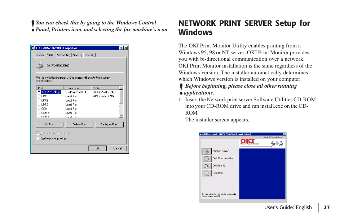Check the LPT2: port checkbox
Image resolution: width=344 pixels, height=222 pixels.
point(39,100)
